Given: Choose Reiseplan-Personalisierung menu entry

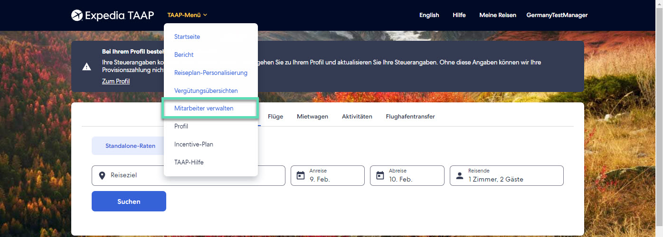Looking at the screenshot, I should point(211,73).
